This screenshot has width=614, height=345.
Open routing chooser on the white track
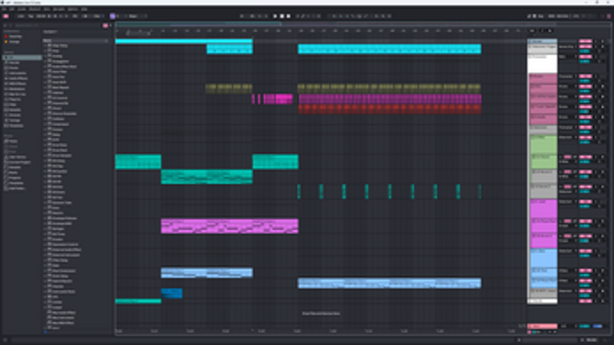pyautogui.click(x=567, y=57)
